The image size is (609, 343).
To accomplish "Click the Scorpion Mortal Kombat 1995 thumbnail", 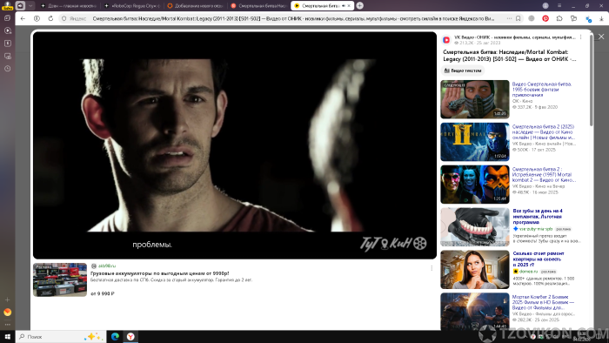I will [475, 99].
